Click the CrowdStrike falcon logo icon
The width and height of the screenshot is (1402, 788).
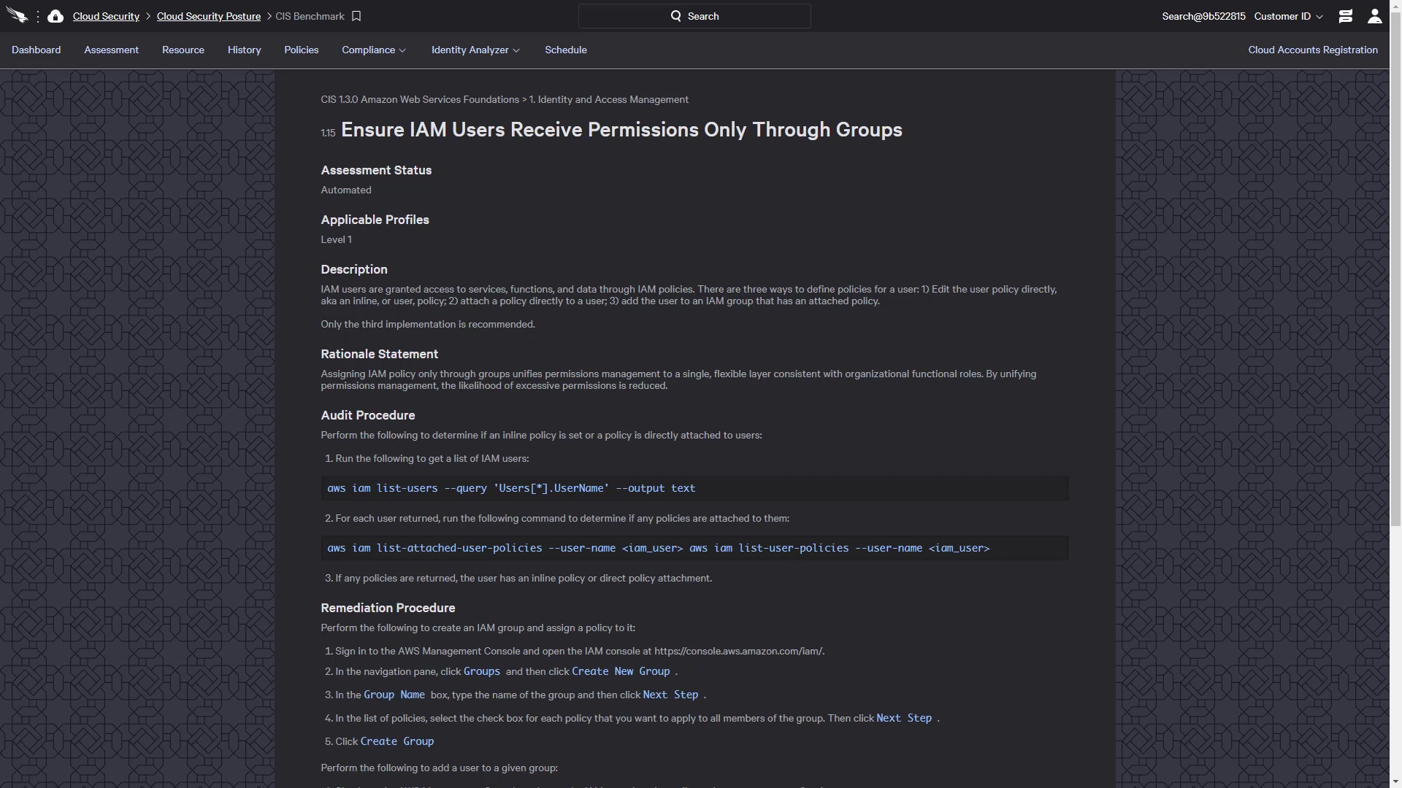[x=17, y=15]
